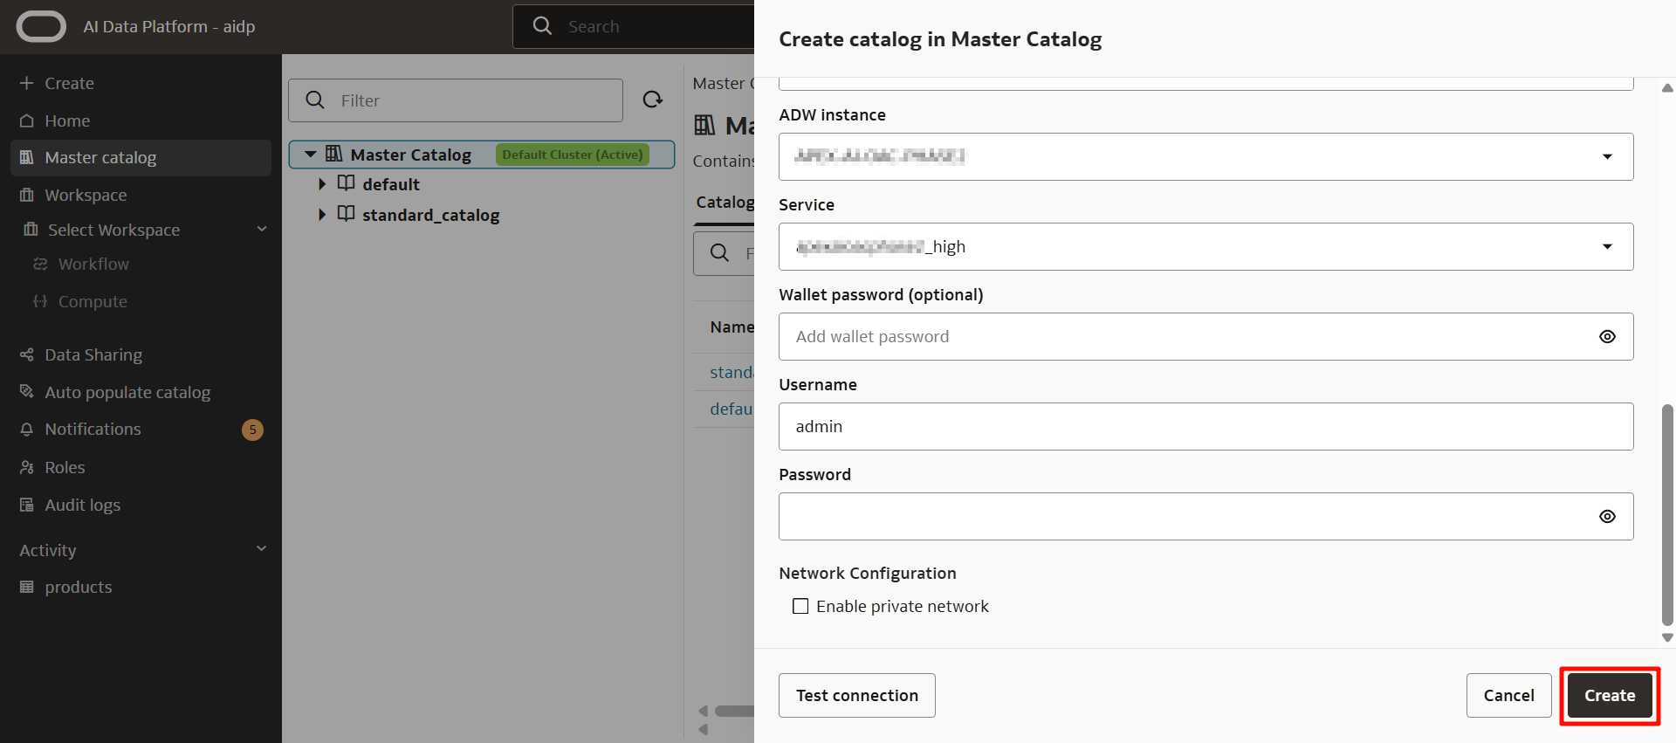Click the products table icon
The height and width of the screenshot is (743, 1676).
coord(27,587)
